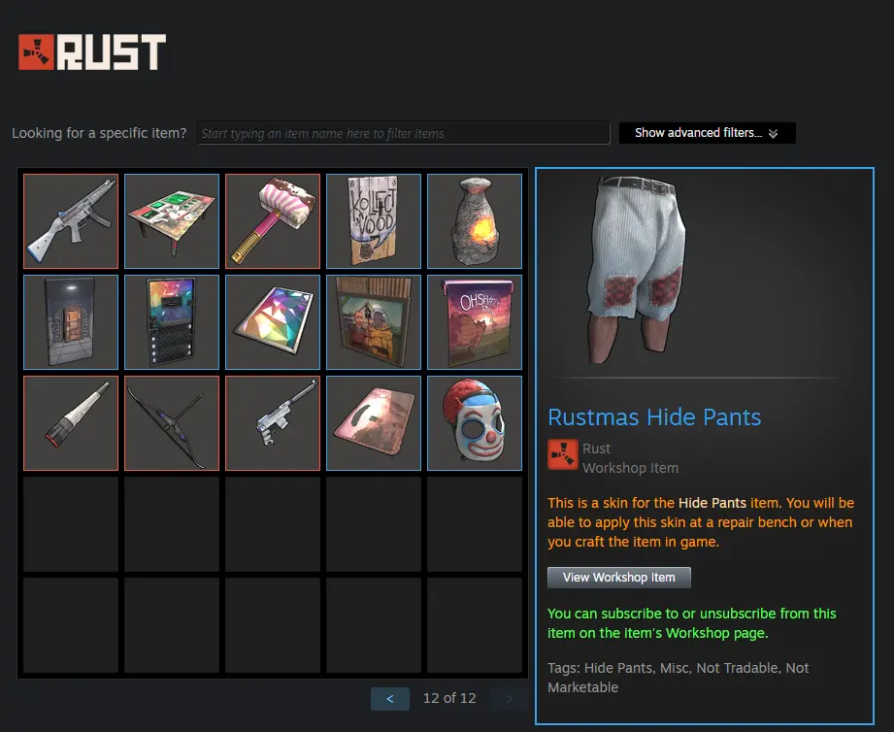Select the rainbow crystal rug item
The image size is (894, 732).
coord(273,322)
